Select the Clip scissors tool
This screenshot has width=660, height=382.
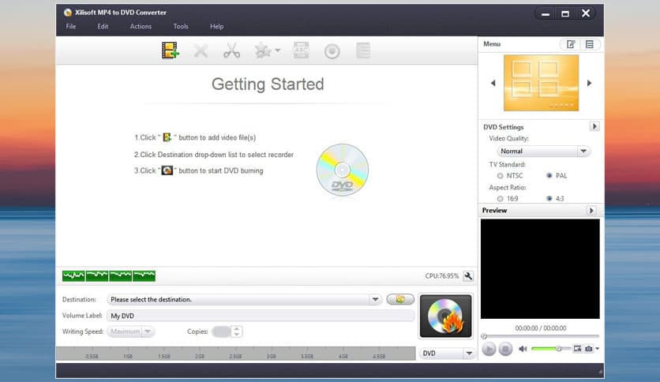click(x=231, y=51)
